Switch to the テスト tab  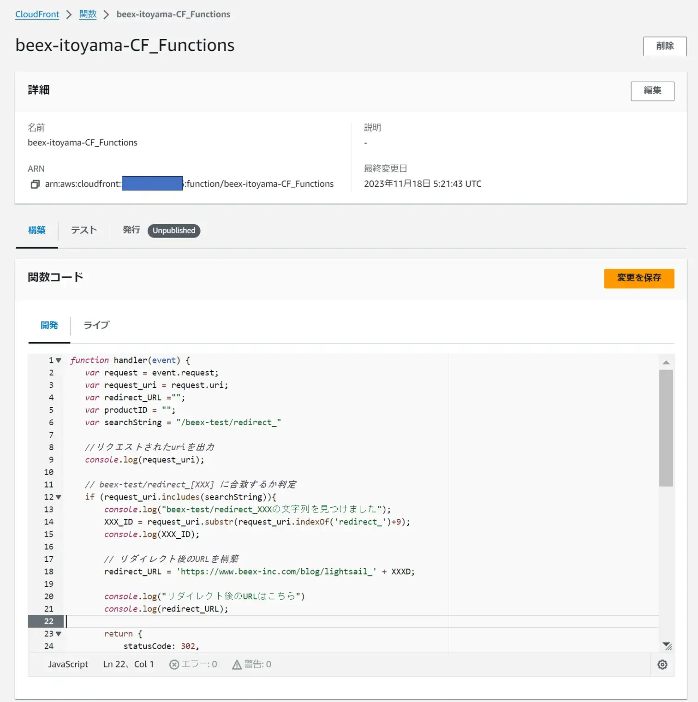[84, 230]
